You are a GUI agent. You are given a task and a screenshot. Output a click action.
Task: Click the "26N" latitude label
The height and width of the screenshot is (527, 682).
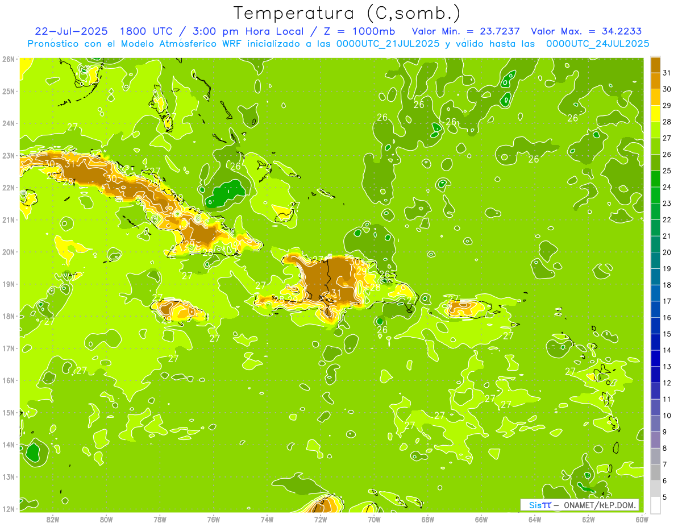(x=8, y=59)
